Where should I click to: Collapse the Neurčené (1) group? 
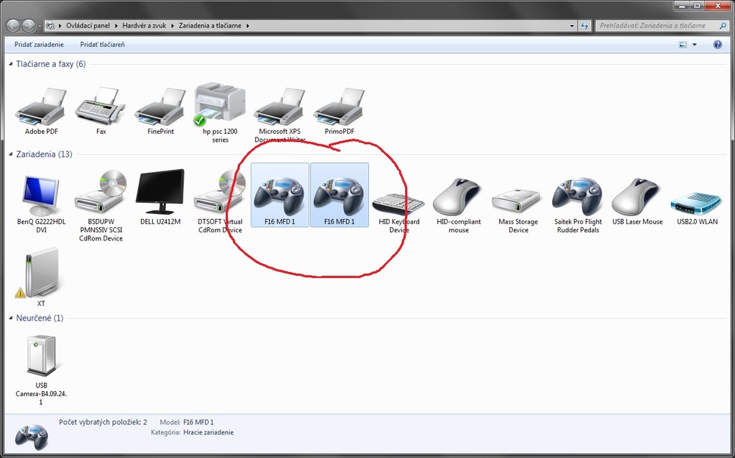tap(11, 318)
